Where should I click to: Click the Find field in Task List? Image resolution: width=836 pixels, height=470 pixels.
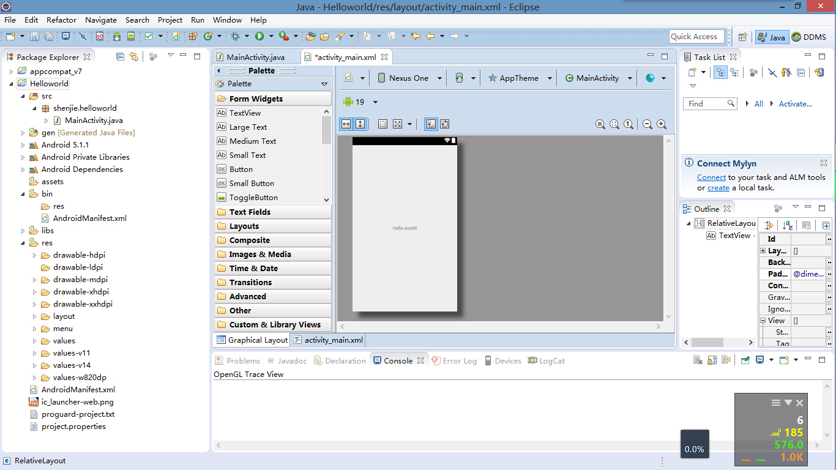point(710,103)
